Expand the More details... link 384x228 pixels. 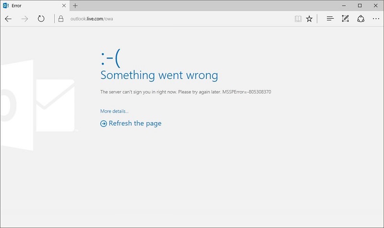[114, 111]
